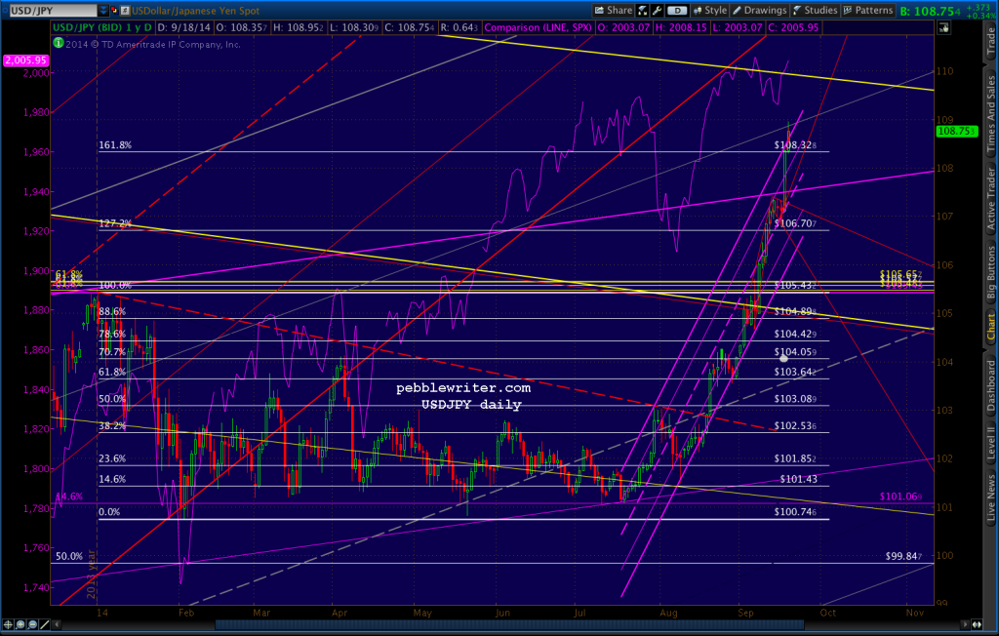Open the D timeframe dropdown

coord(677,9)
